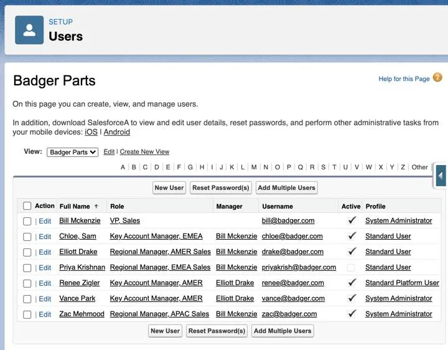
Task: Click the Full Name sort arrow
Action: point(96,206)
